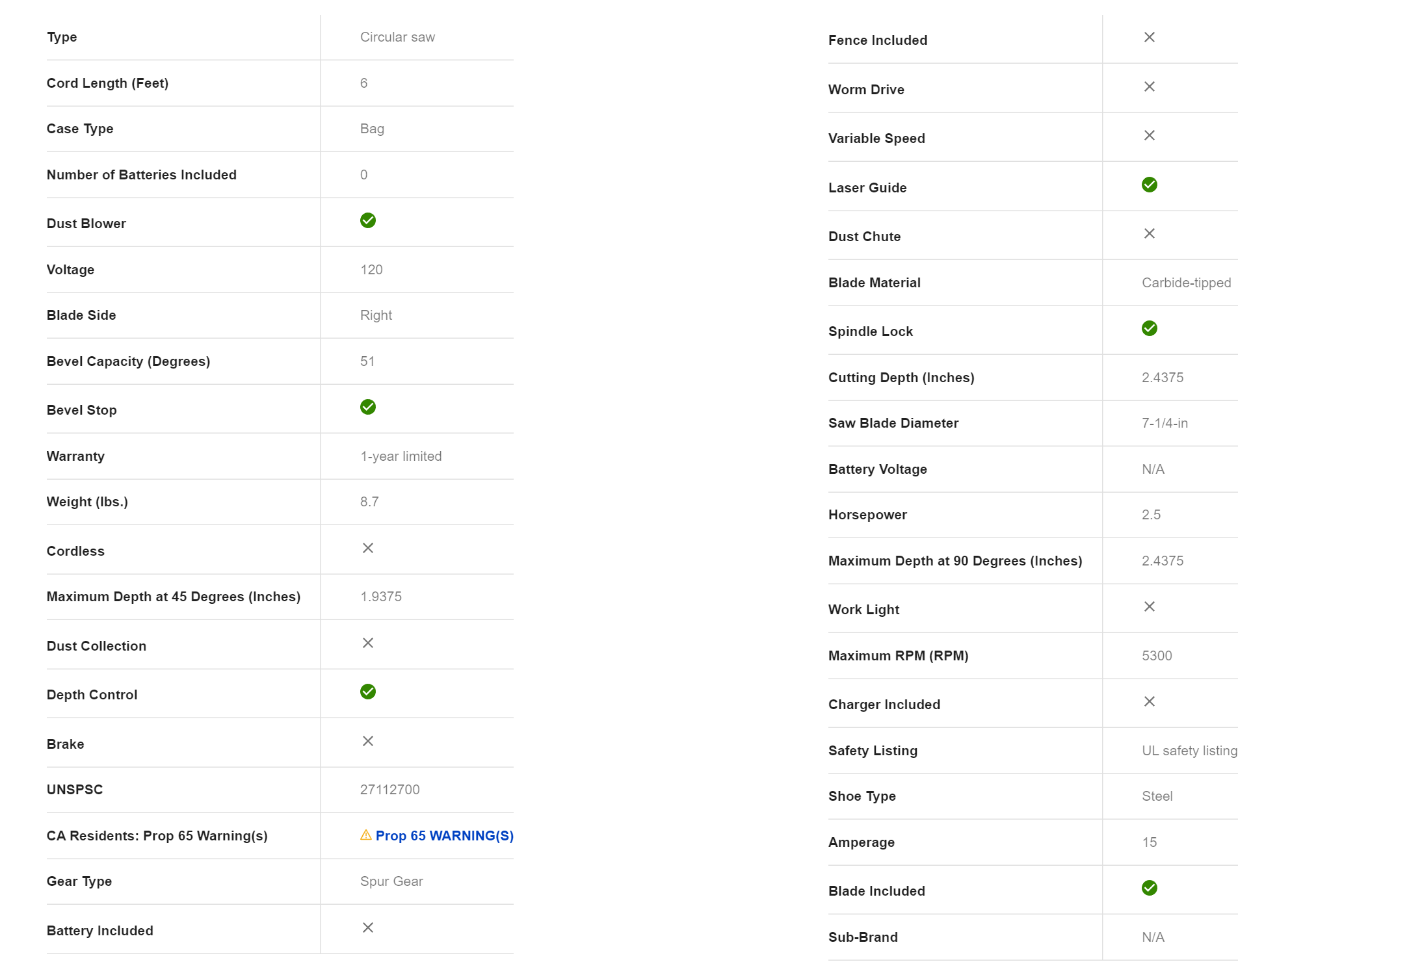This screenshot has height=973, width=1409.
Task: Click the X icon for Fence Included
Action: 1150,38
